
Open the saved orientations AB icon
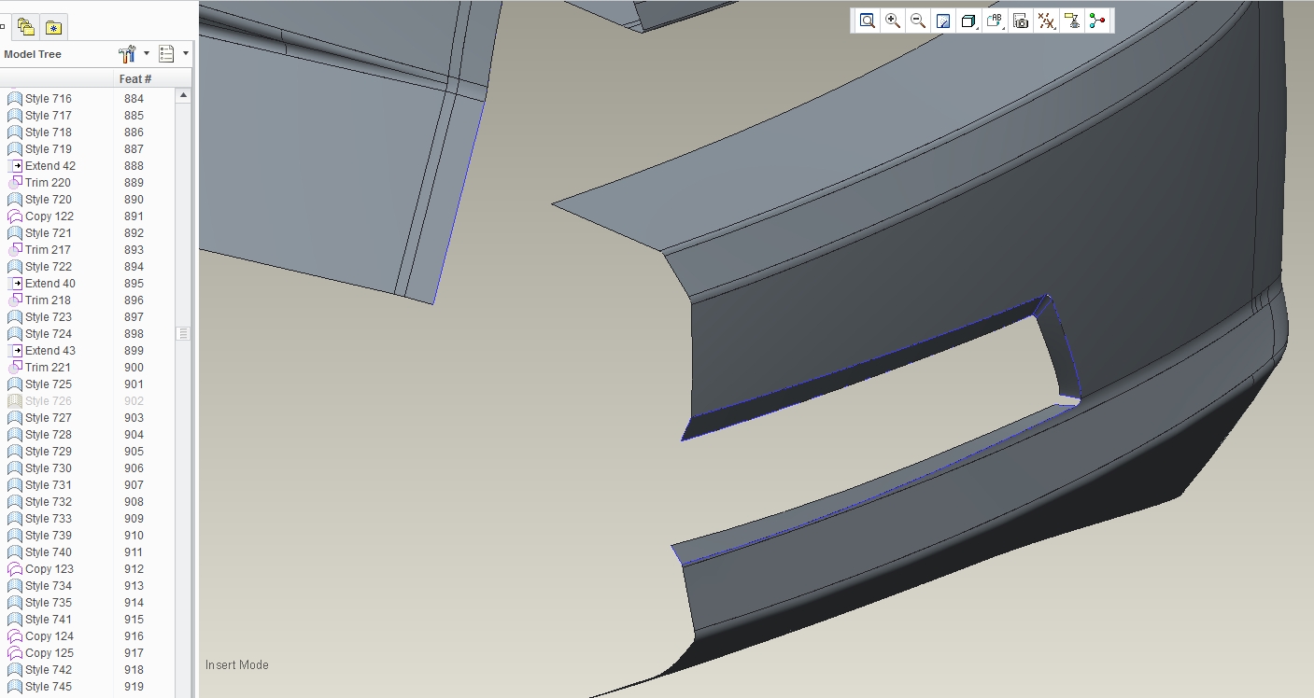pos(995,21)
